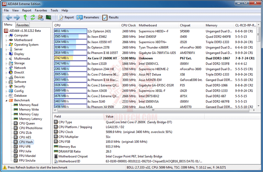Click the 3585 MB/s result bar
The height and width of the screenshot is (172, 263).
[x=70, y=37]
